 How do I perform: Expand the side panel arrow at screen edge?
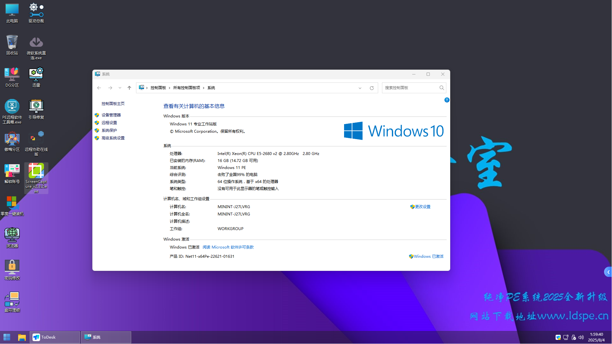pos(608,272)
